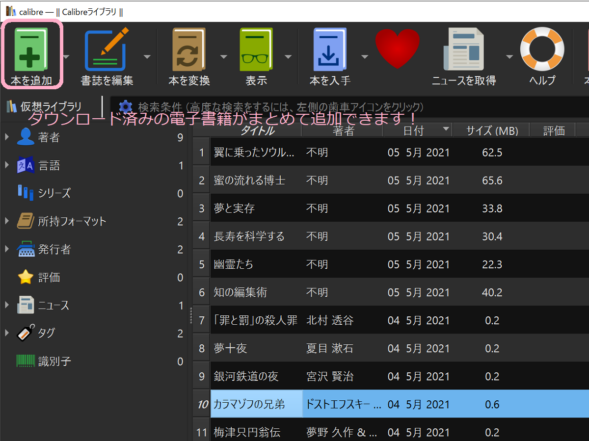Expand the 著者 category in tag browser

[7, 137]
